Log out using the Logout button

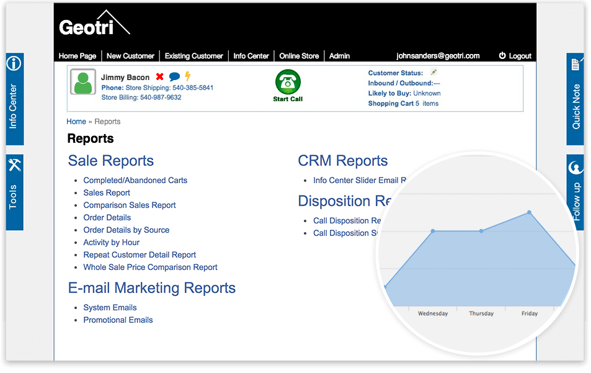515,56
